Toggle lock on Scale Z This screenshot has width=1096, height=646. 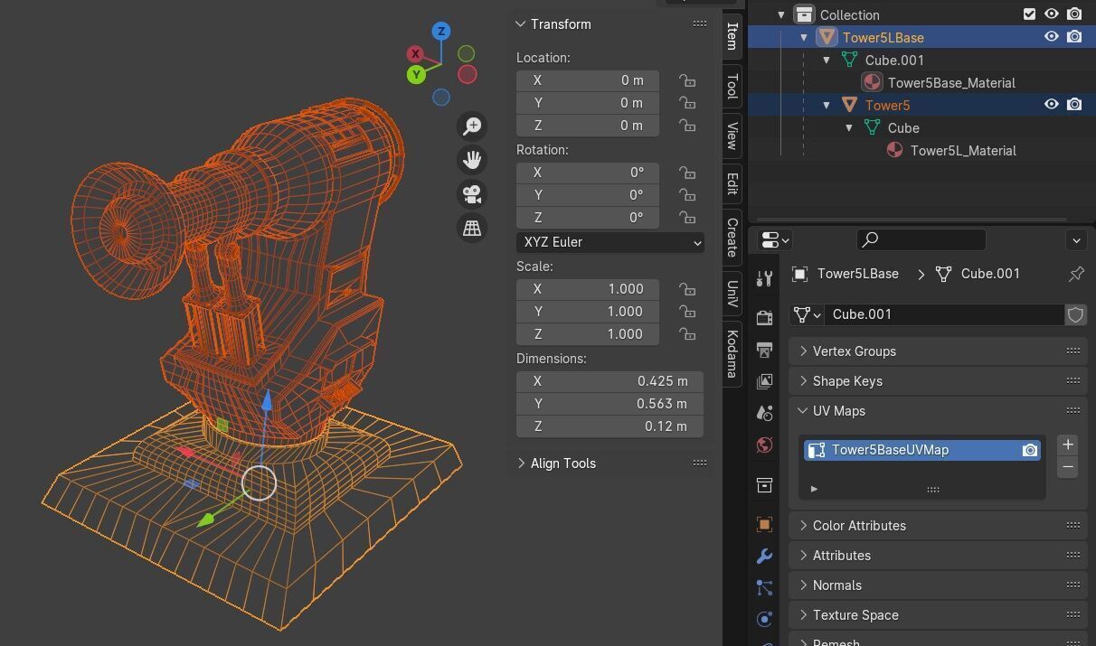[x=687, y=334]
